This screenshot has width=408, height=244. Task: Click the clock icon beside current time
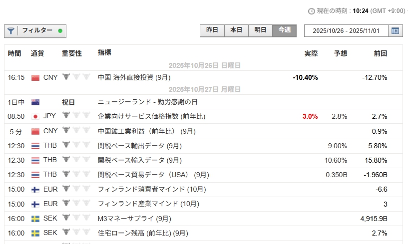pos(312,10)
